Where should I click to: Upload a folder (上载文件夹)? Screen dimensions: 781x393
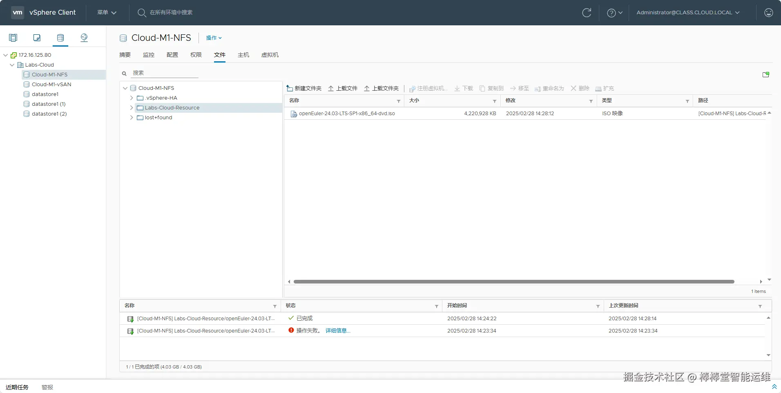coord(381,88)
